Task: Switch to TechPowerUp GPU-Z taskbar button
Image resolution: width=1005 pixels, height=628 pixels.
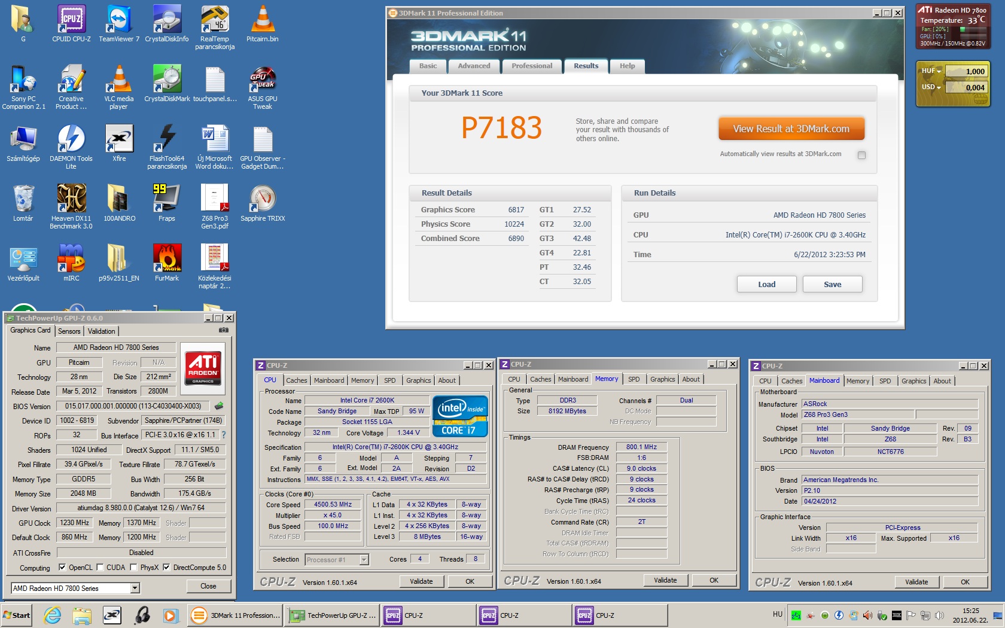Action: [331, 615]
